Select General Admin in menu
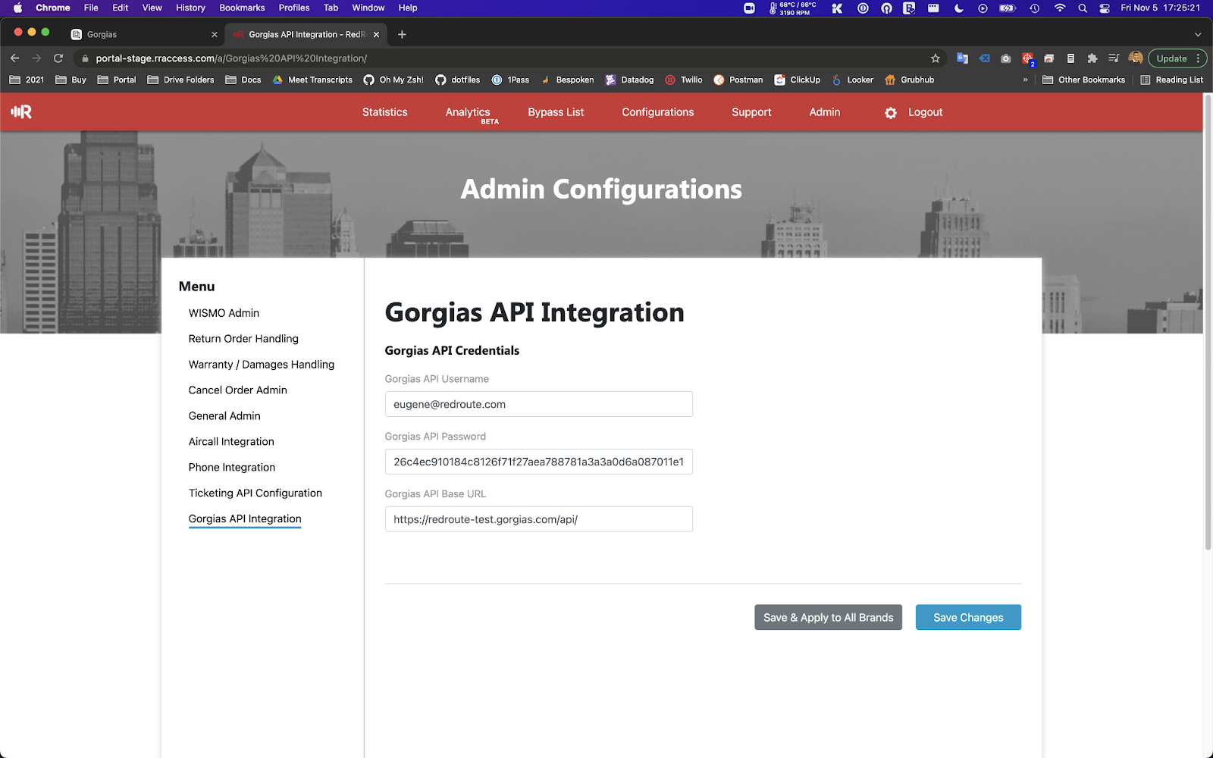 click(224, 416)
